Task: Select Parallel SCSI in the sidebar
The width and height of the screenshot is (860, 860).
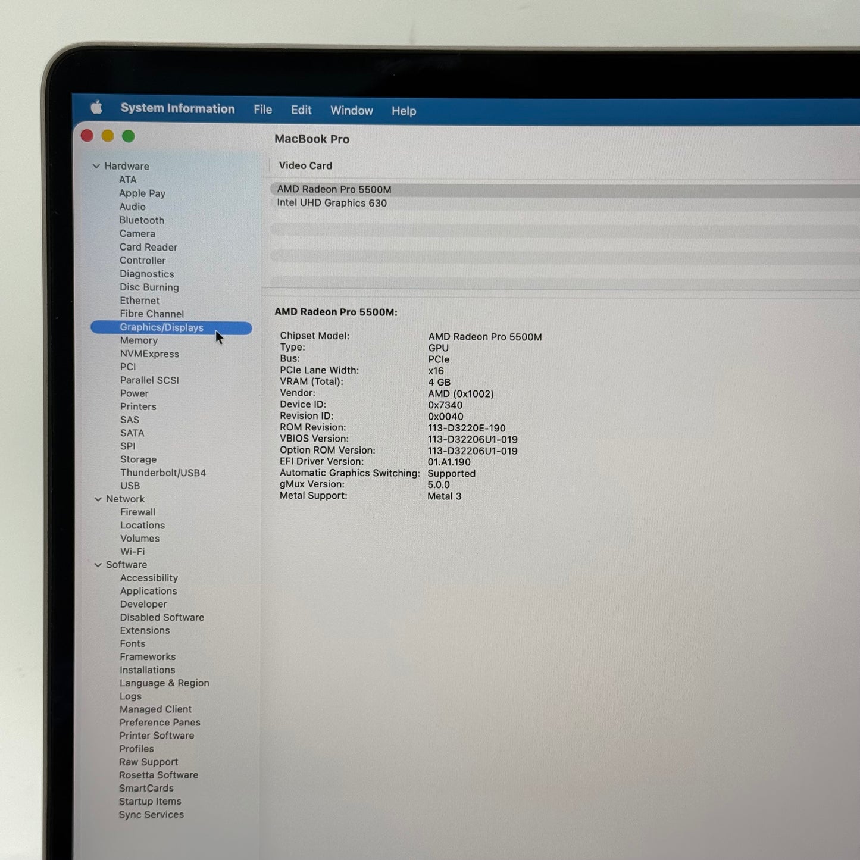Action: (x=149, y=380)
